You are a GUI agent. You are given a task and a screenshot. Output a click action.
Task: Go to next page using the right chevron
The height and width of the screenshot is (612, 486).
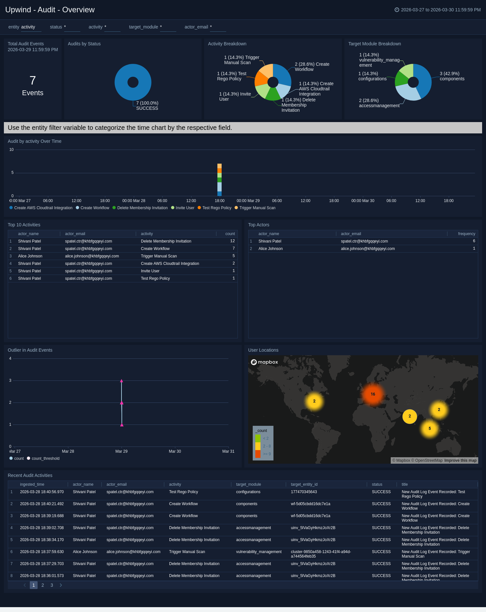click(x=61, y=585)
